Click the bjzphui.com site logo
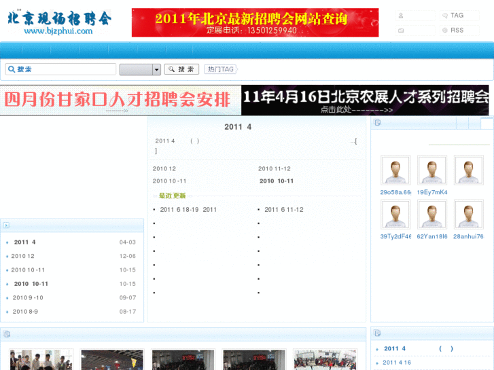Viewport: 494px width, 370px height. [59, 22]
